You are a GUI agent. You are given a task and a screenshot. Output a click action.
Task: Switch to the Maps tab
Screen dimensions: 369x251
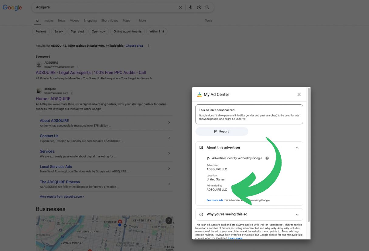click(x=126, y=20)
